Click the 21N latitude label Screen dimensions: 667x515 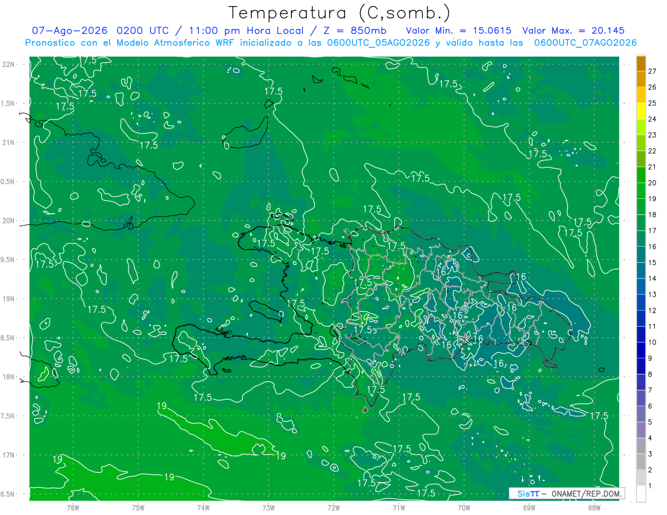(9, 142)
